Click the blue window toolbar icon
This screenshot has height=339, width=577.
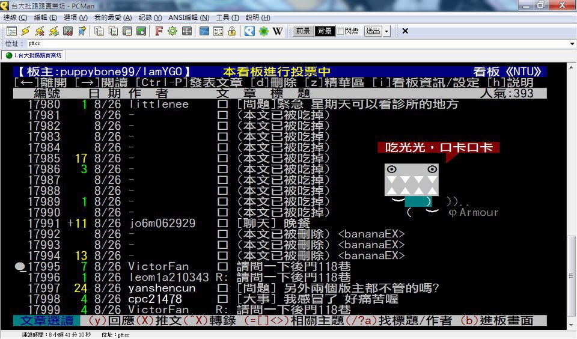(x=204, y=31)
